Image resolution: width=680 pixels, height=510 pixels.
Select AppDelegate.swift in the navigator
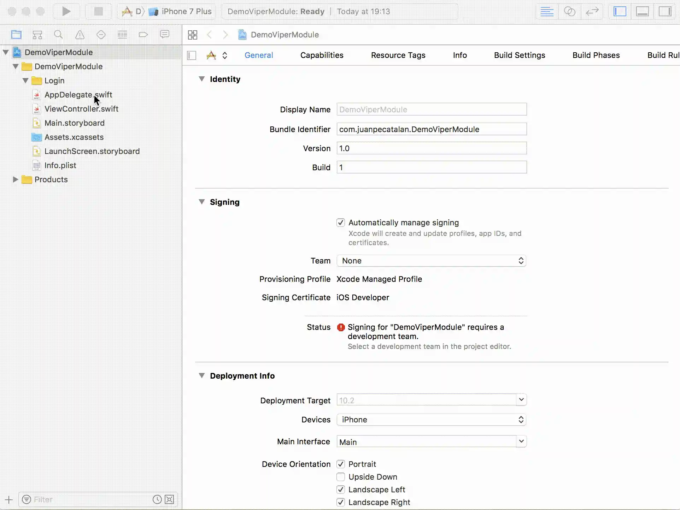pyautogui.click(x=78, y=95)
